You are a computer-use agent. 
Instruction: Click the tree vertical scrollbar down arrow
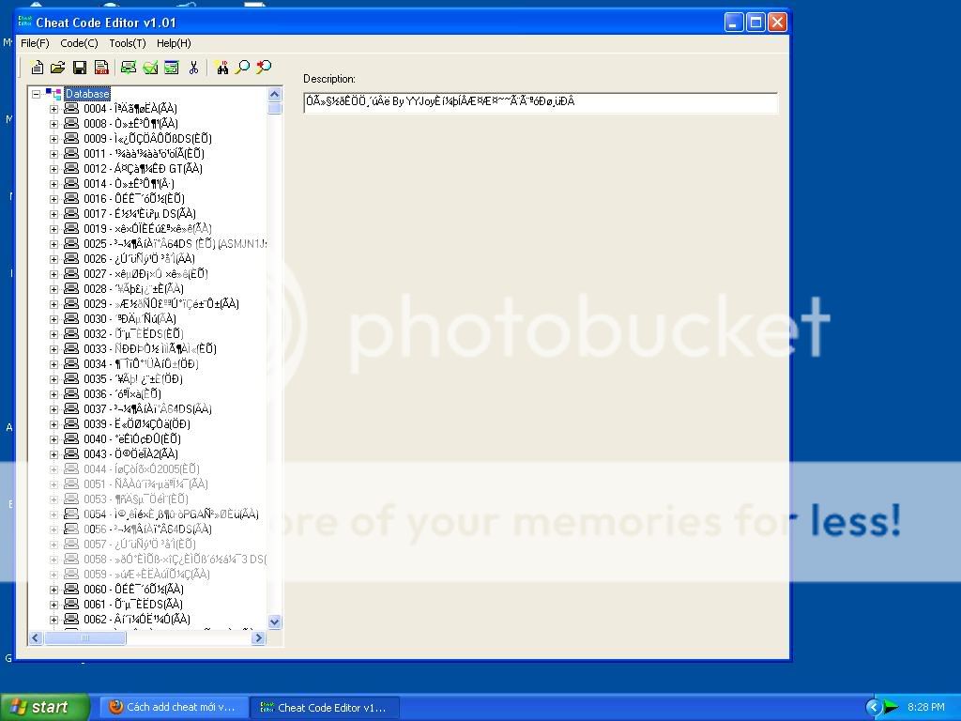(275, 621)
